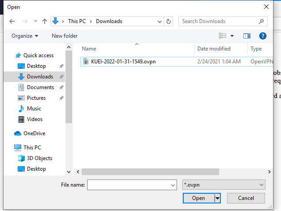Expand the Open button split arrow

(x=217, y=198)
